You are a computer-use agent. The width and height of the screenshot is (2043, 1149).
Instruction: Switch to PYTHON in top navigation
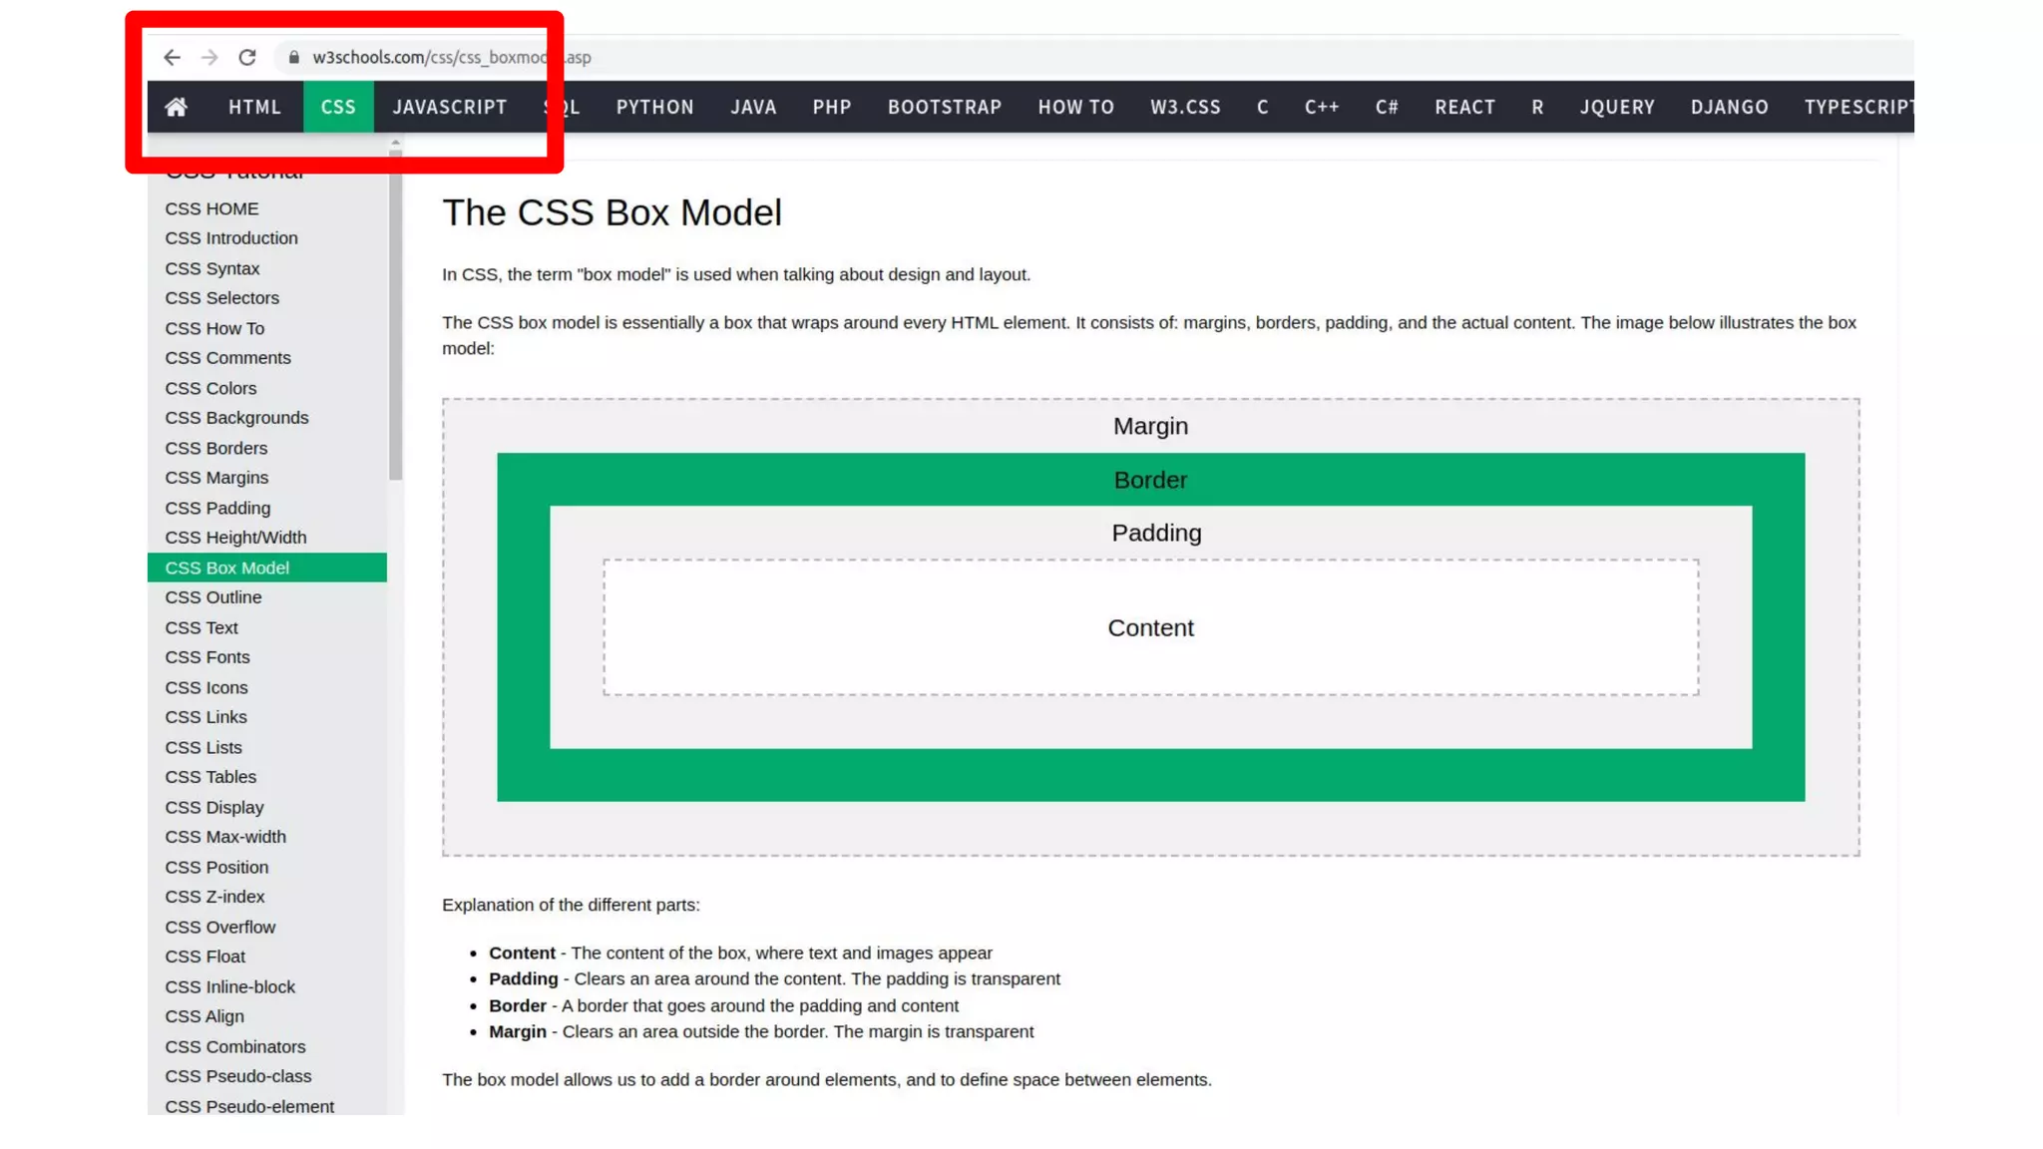654,107
